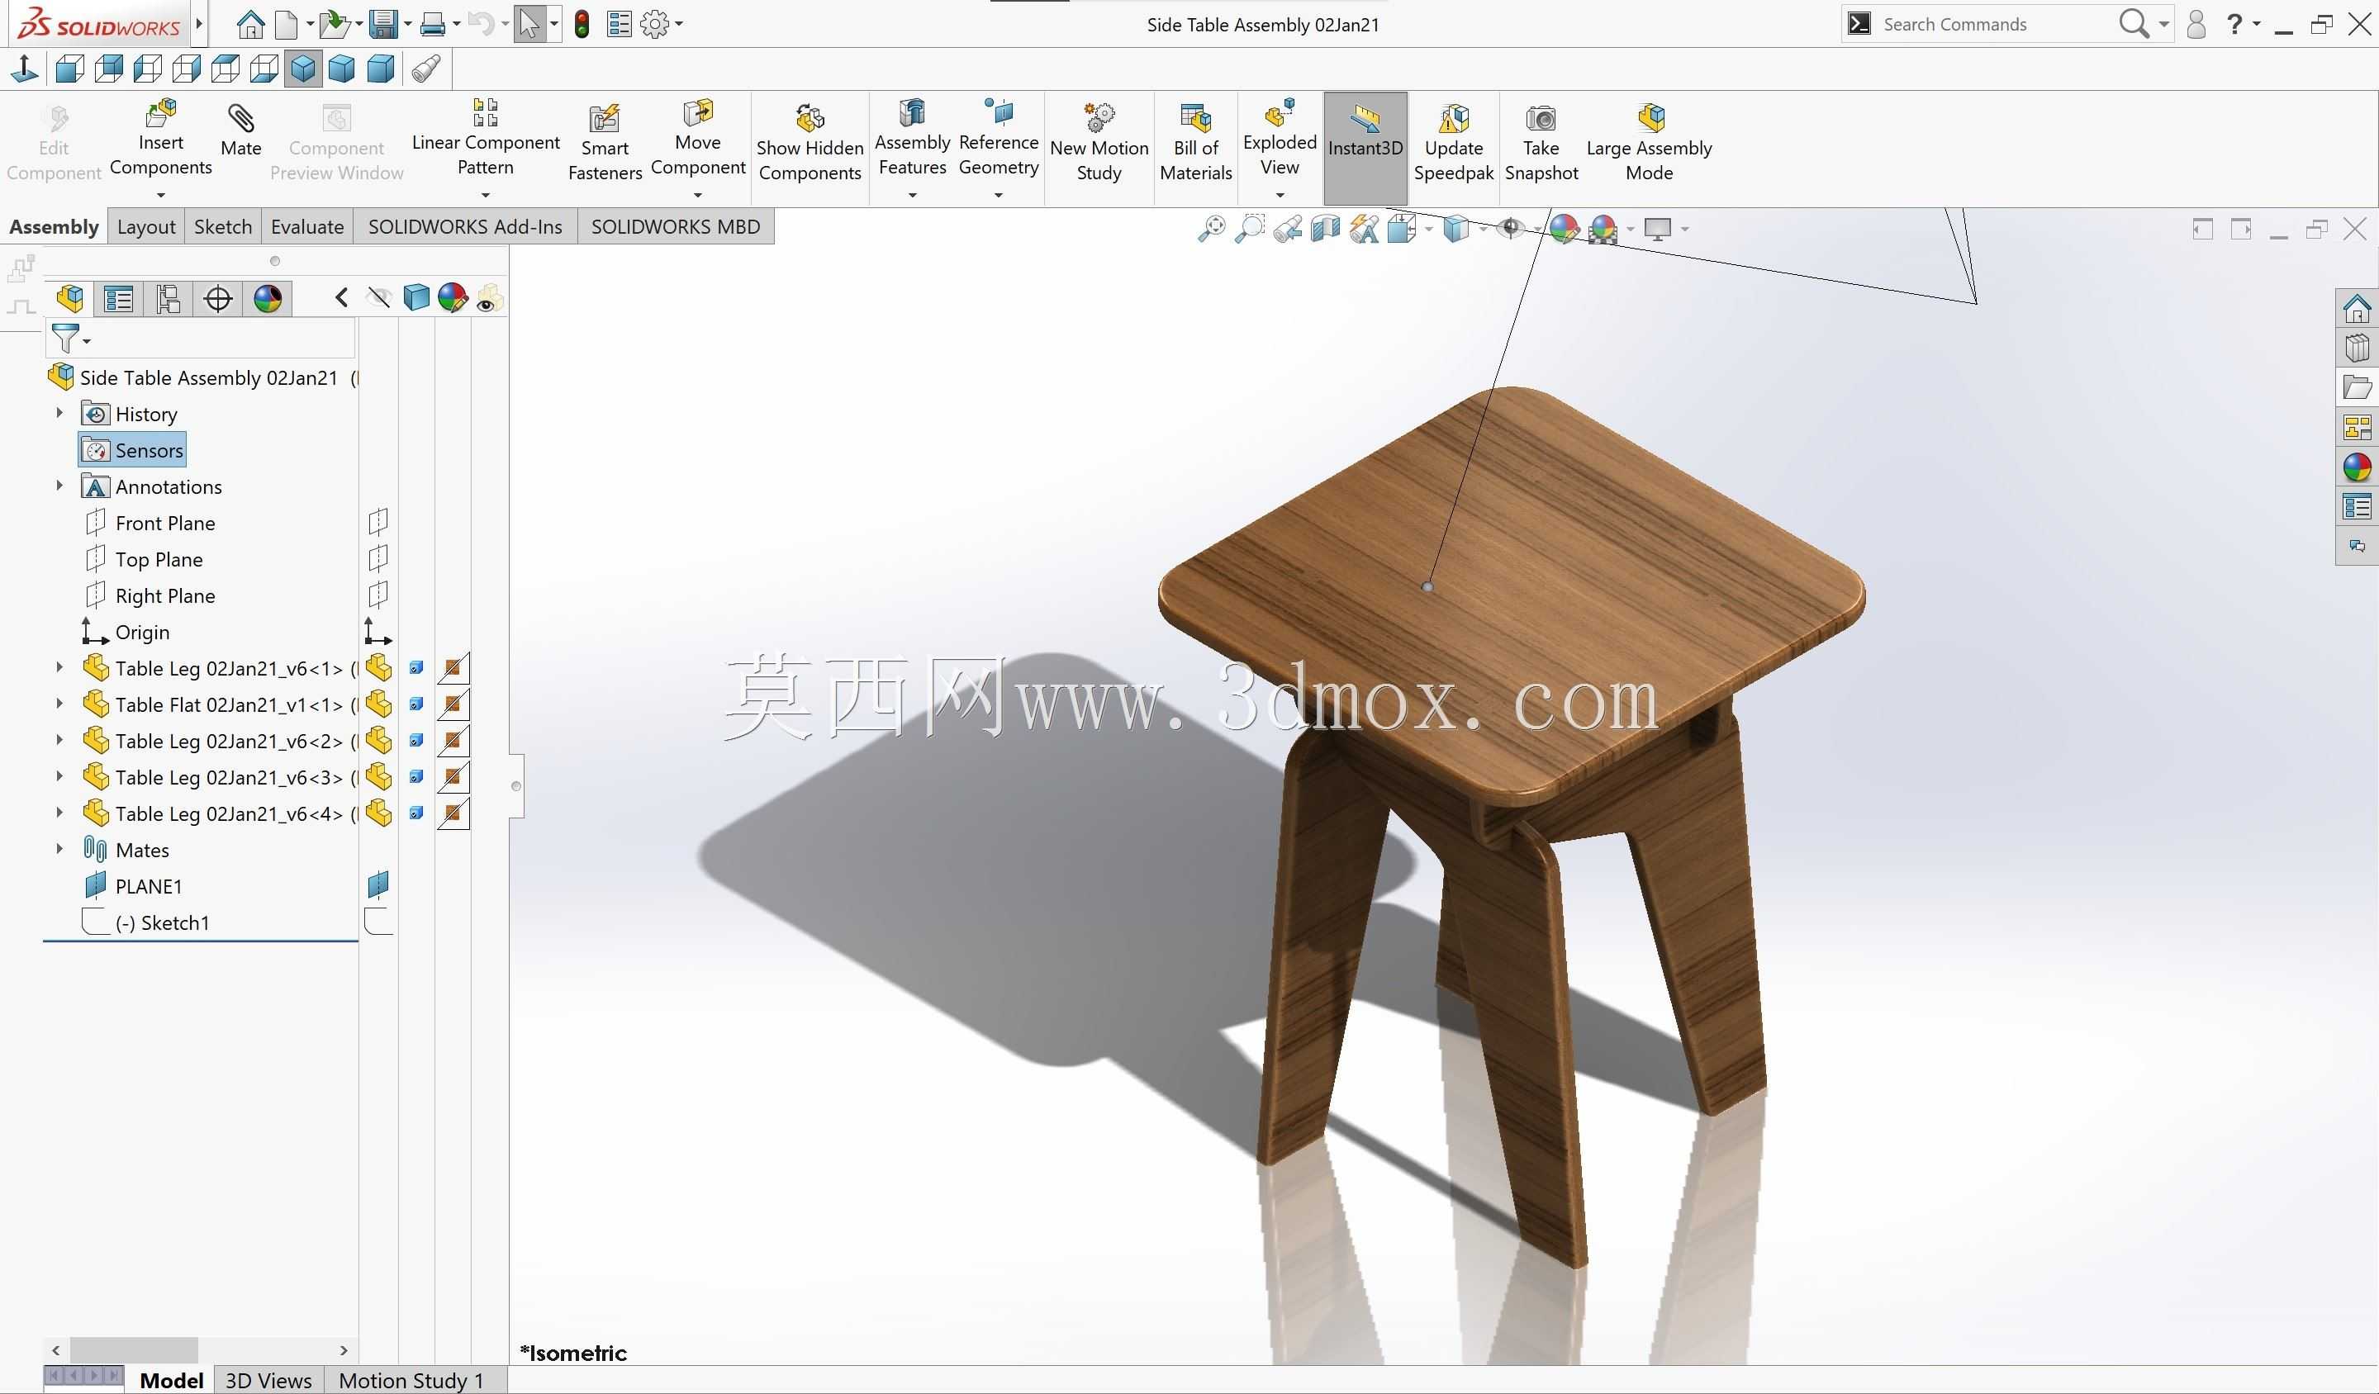Open the Exploded View dropdown arrow
The width and height of the screenshot is (2379, 1394).
click(1280, 196)
